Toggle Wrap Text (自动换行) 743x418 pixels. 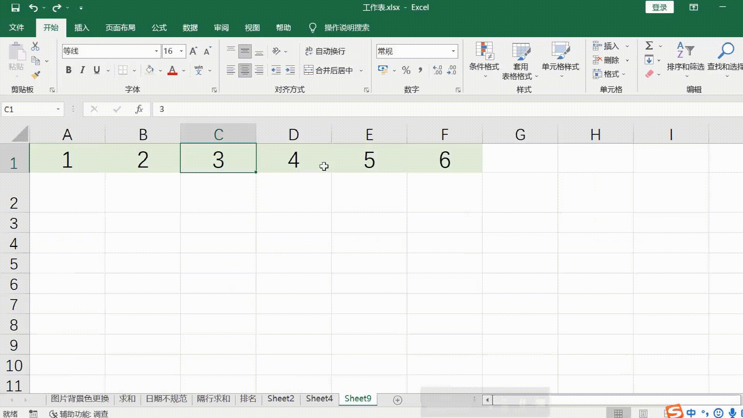325,51
